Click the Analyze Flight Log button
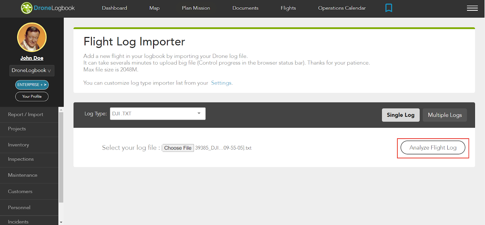This screenshot has height=225, width=485. click(433, 148)
